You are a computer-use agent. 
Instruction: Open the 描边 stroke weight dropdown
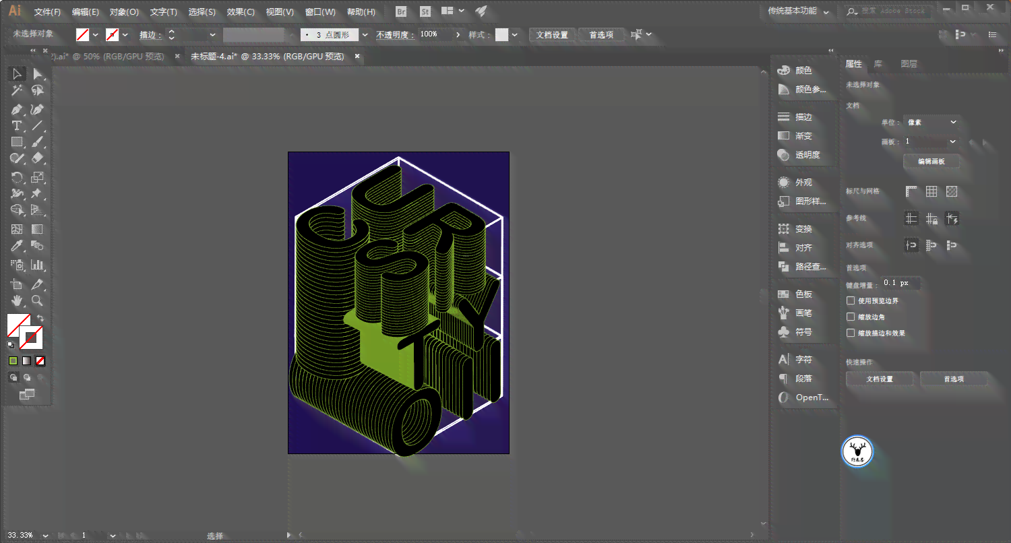212,34
